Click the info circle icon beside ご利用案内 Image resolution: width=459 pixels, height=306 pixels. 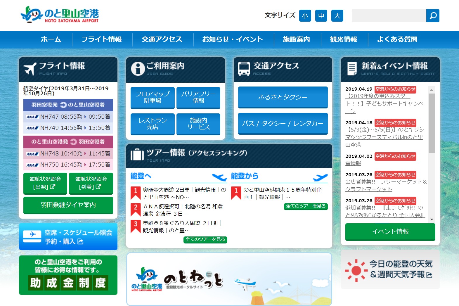[x=138, y=69]
